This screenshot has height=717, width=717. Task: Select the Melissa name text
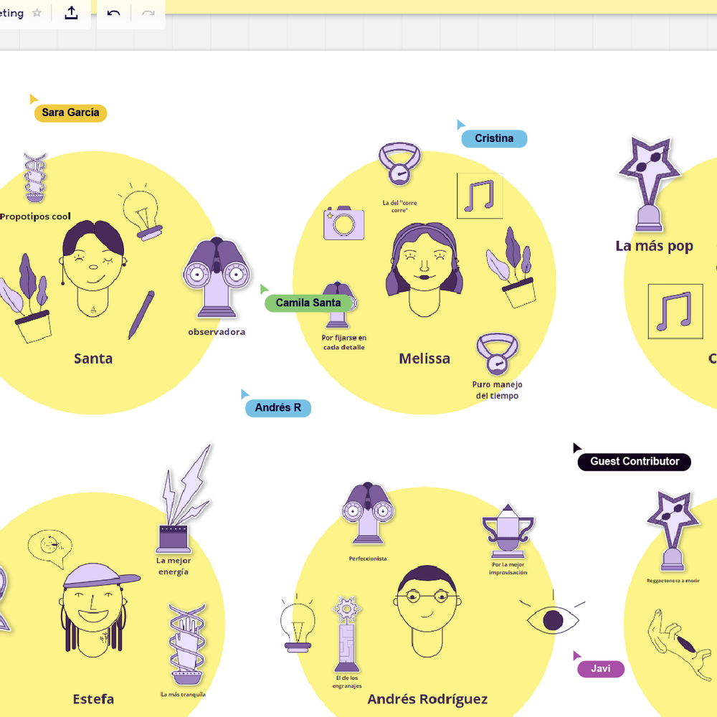(x=424, y=358)
